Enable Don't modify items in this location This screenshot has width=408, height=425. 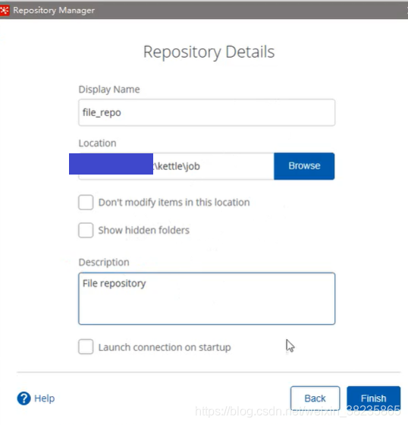pyautogui.click(x=86, y=202)
